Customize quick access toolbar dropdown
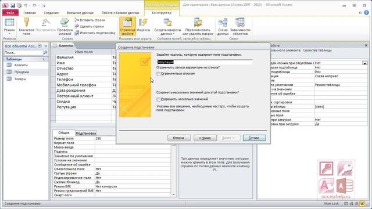The height and width of the screenshot is (209, 372). (x=44, y=5)
